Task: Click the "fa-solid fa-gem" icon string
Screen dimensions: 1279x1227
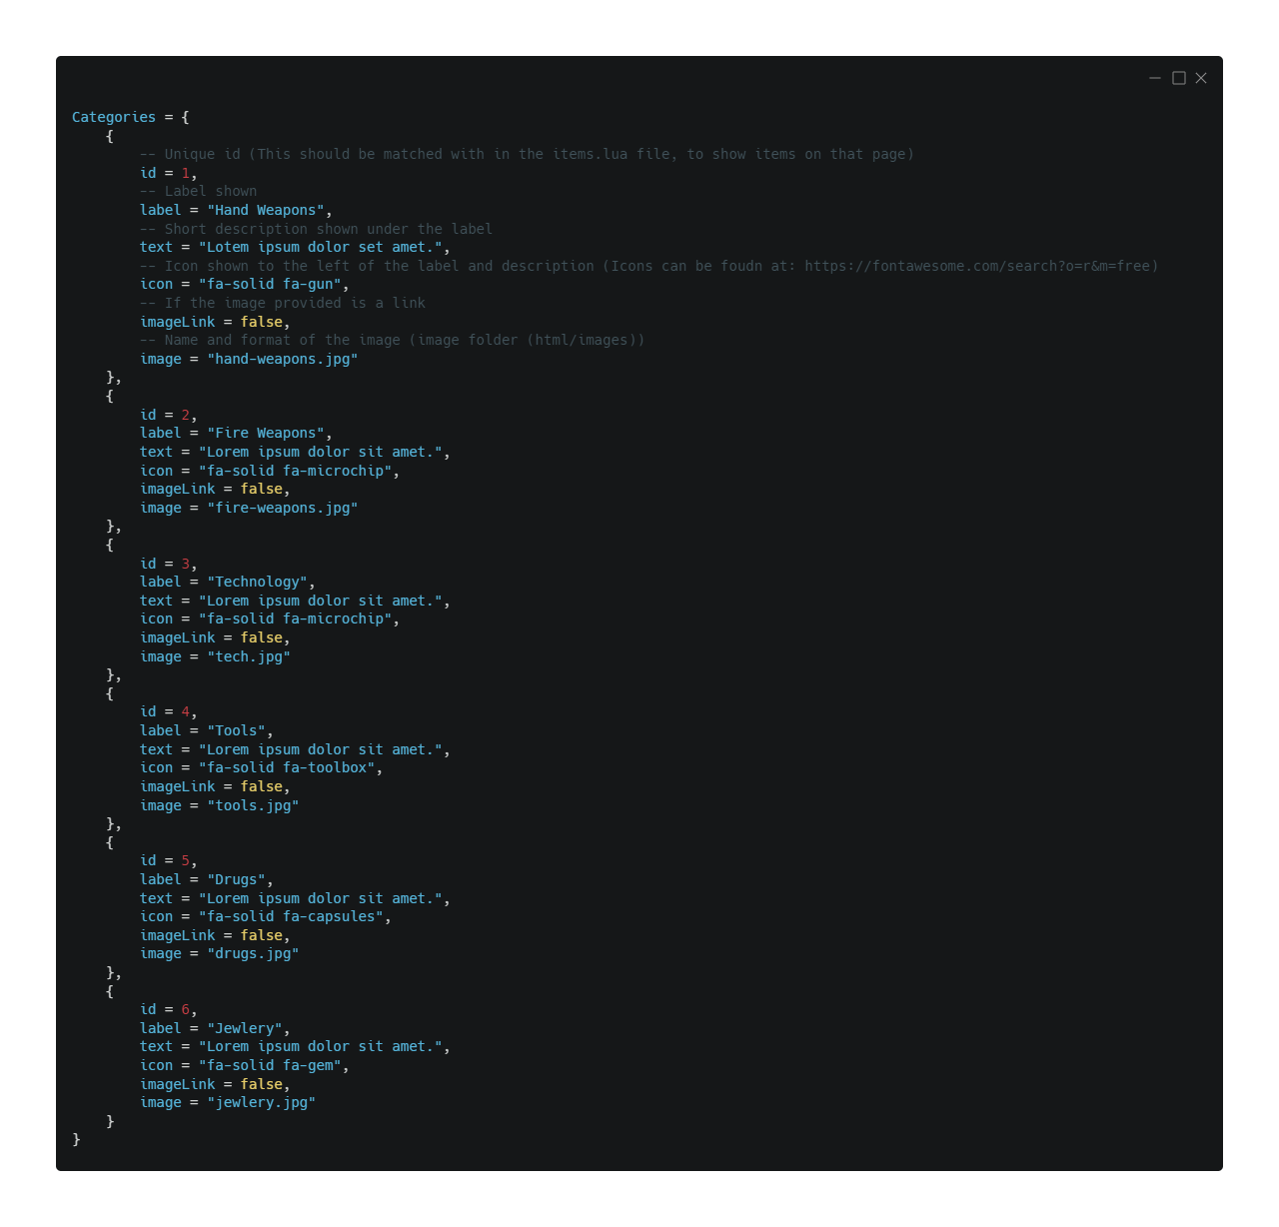Action: click(x=270, y=1065)
